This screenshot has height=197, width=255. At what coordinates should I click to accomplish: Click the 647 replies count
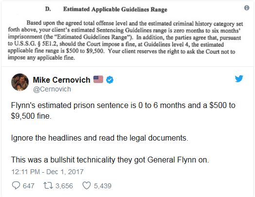click(28, 186)
